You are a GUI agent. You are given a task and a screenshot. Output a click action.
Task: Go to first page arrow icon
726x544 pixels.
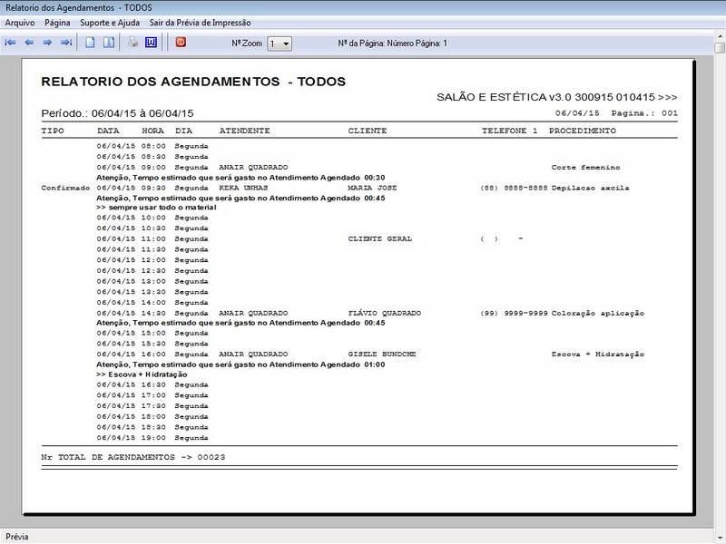(x=11, y=43)
